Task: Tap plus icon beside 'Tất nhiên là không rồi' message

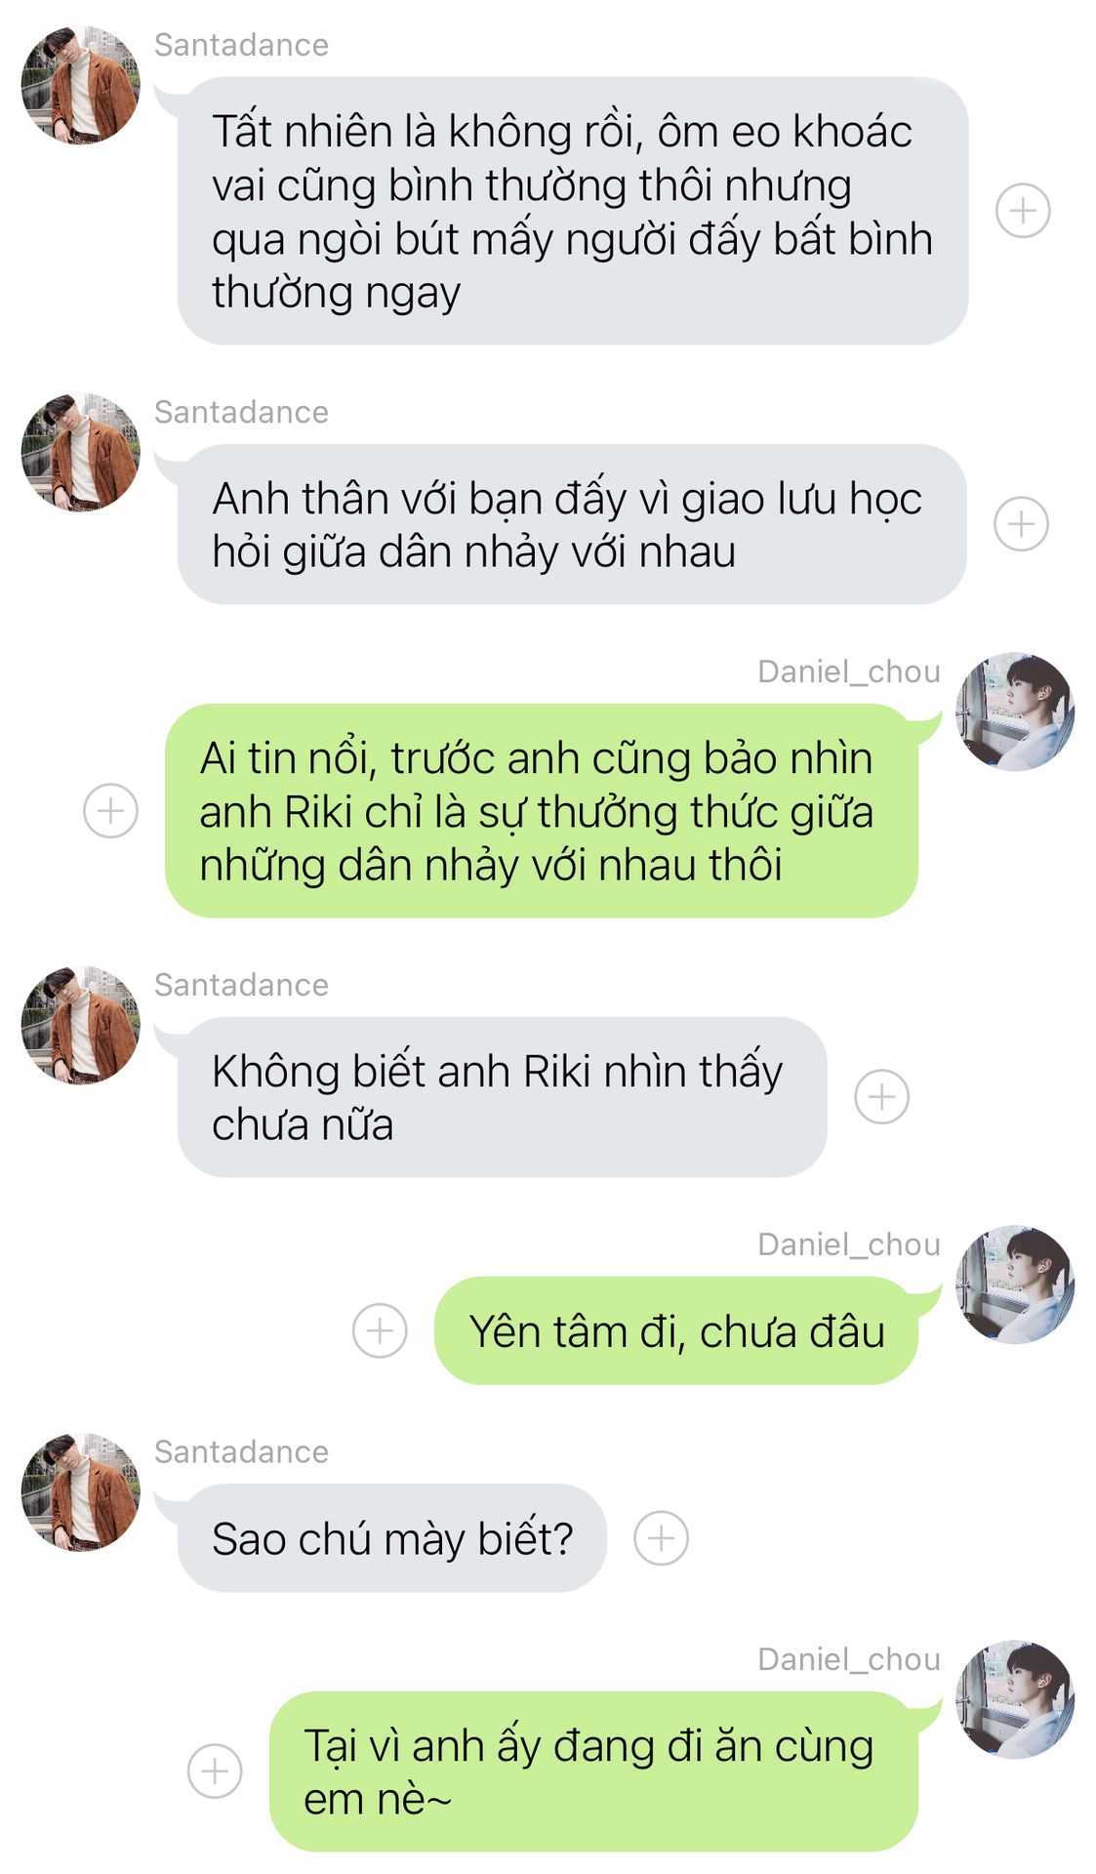Action: click(1022, 211)
